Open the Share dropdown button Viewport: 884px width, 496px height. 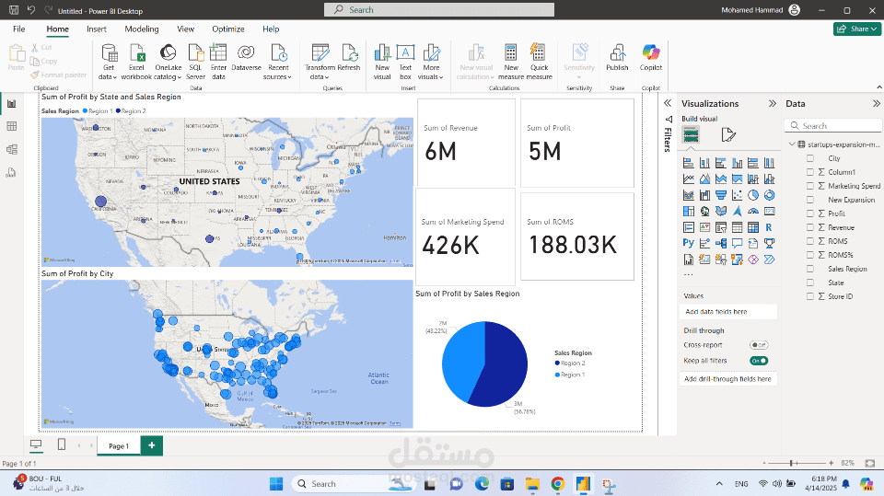(x=857, y=29)
